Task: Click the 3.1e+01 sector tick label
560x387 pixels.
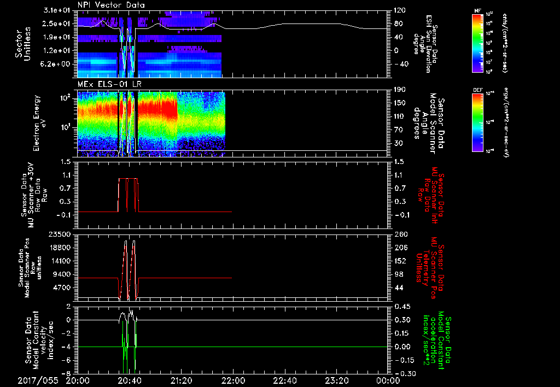Action: [x=57, y=10]
